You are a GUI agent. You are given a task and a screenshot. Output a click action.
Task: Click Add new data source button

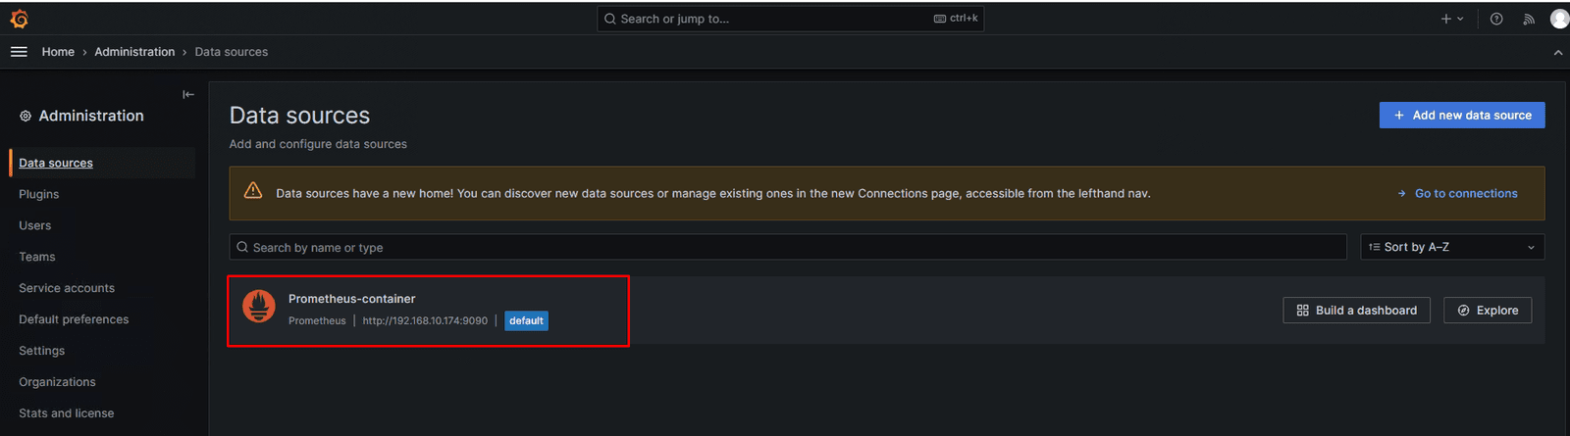point(1462,115)
